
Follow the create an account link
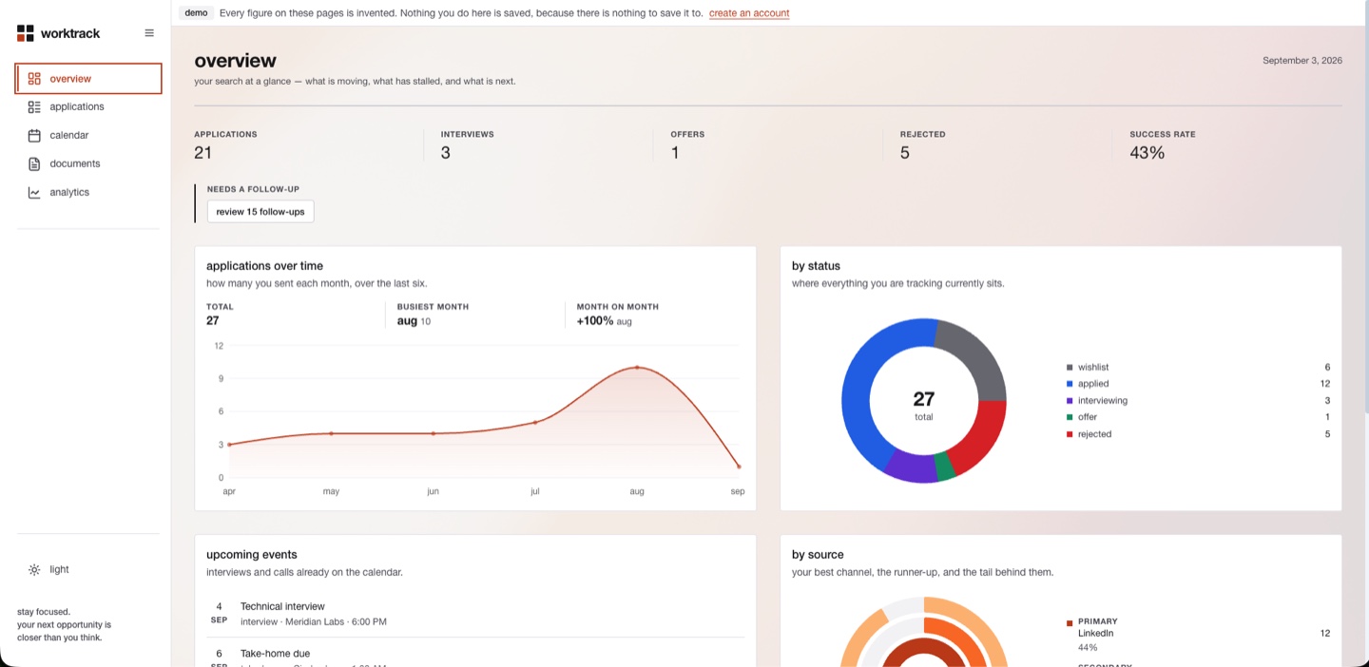[x=749, y=13]
